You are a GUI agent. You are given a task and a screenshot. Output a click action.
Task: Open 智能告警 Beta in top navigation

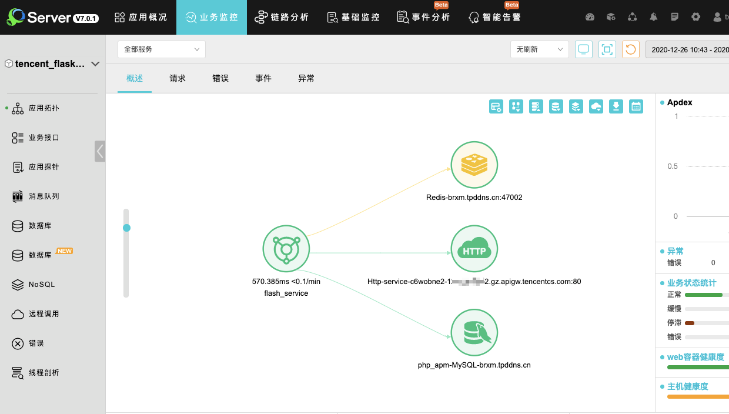coord(495,17)
